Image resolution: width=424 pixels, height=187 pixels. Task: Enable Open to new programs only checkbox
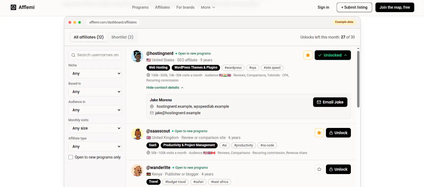(x=71, y=157)
